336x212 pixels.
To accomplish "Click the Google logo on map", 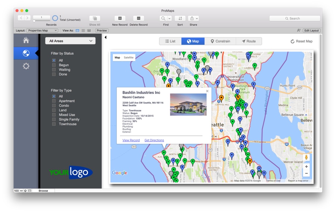I will coord(119,173).
